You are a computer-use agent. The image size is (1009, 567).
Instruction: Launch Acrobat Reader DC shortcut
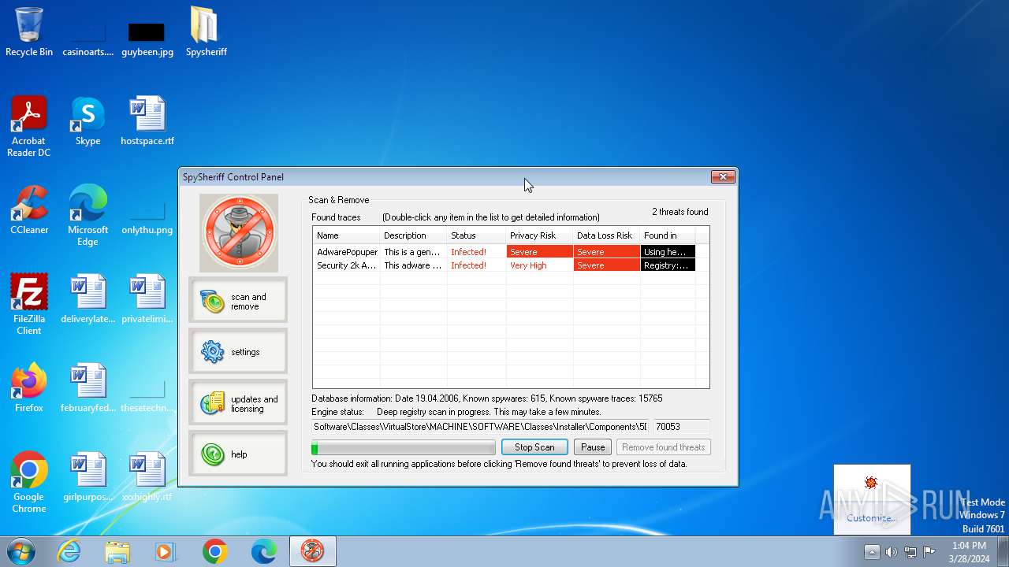point(29,126)
